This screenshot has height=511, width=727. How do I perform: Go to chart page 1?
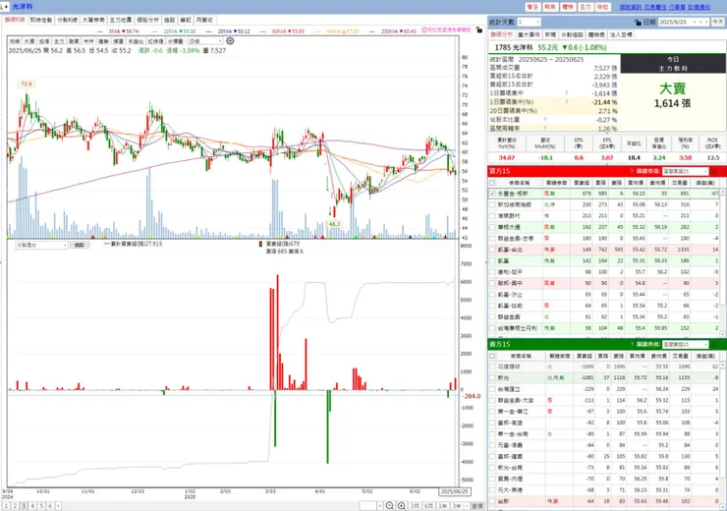[x=6, y=506]
